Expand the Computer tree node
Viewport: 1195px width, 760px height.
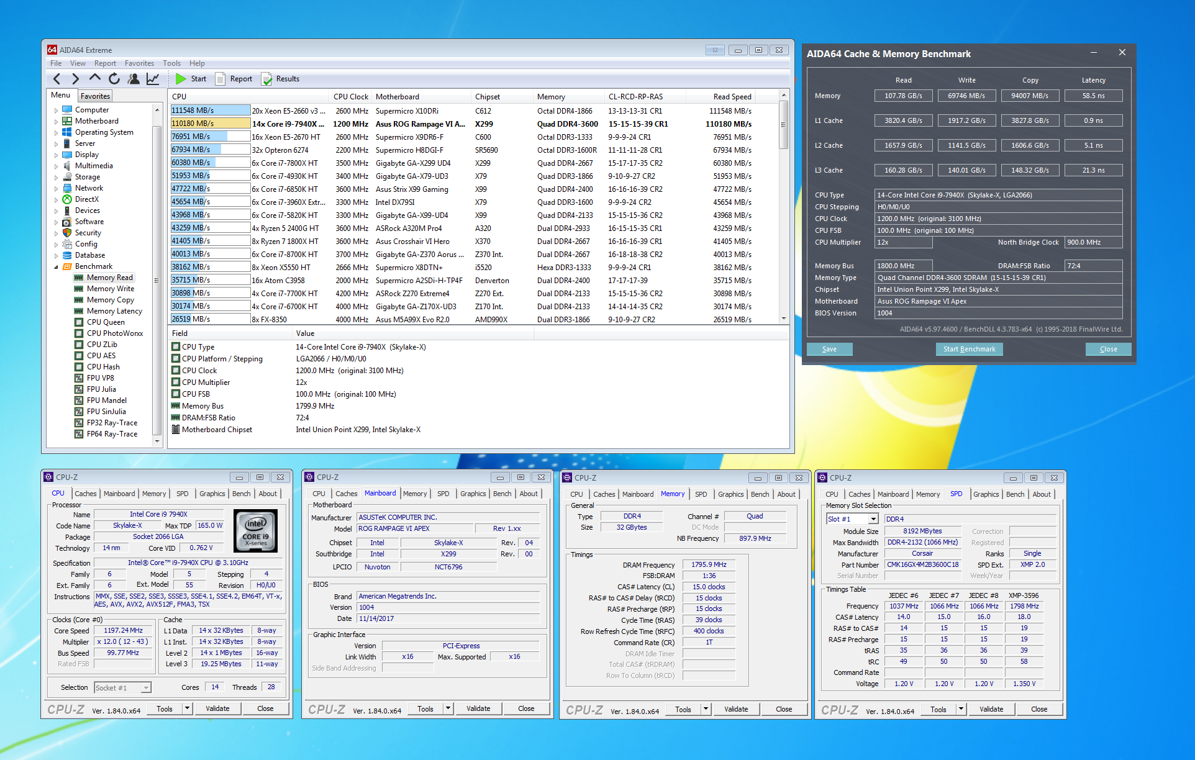tap(56, 110)
